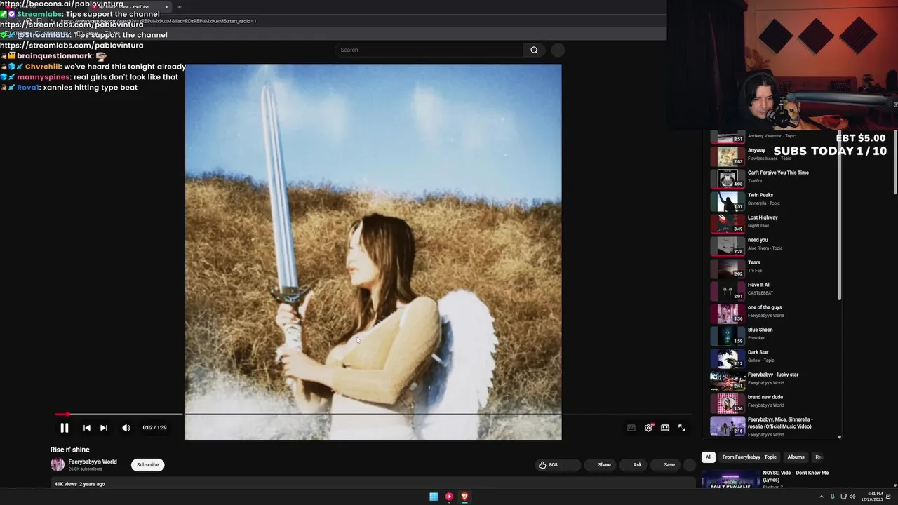
Task: Mute the player volume with the speaker icon
Action: 126,428
